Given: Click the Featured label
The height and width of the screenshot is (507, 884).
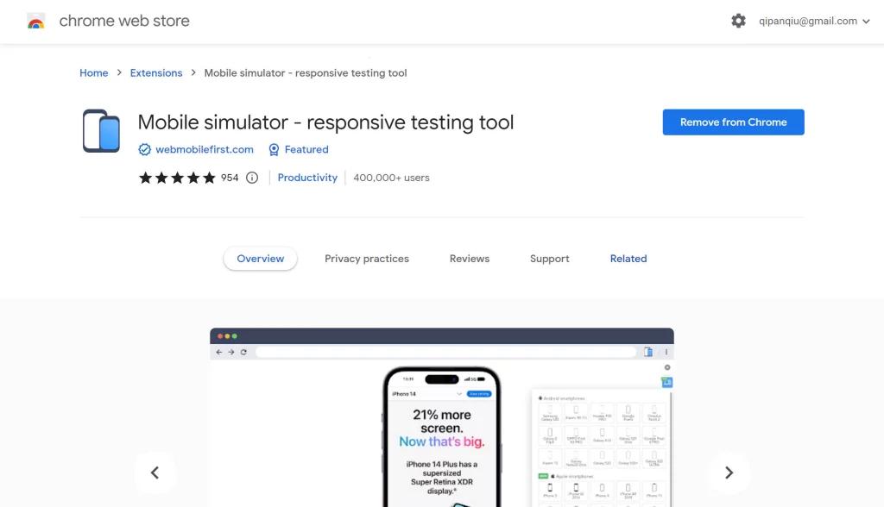Looking at the screenshot, I should pos(306,149).
